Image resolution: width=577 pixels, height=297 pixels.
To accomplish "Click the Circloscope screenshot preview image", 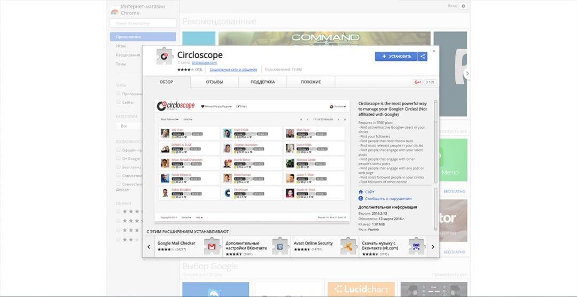I will (x=252, y=161).
